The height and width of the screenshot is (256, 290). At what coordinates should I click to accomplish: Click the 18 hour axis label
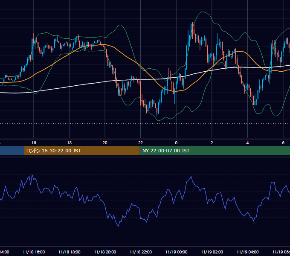70,143
